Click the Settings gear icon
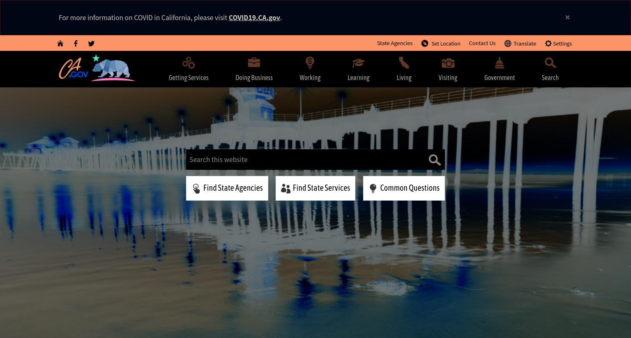The image size is (631, 338). [x=548, y=43]
